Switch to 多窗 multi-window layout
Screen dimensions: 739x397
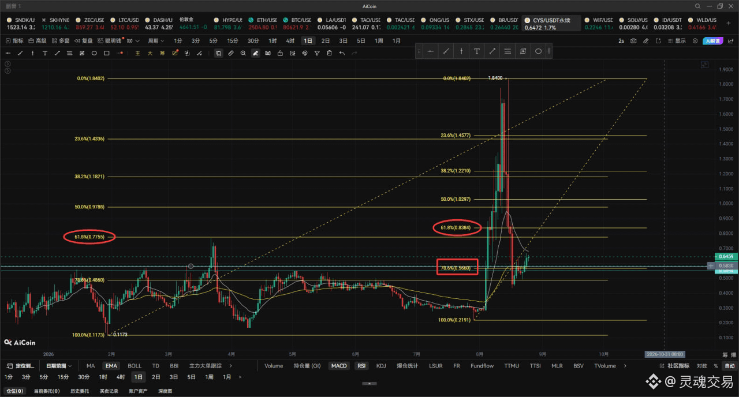click(61, 41)
